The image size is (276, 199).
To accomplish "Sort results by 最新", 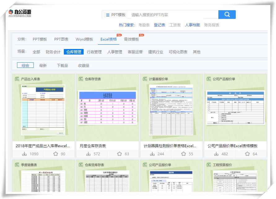I will tap(43, 66).
